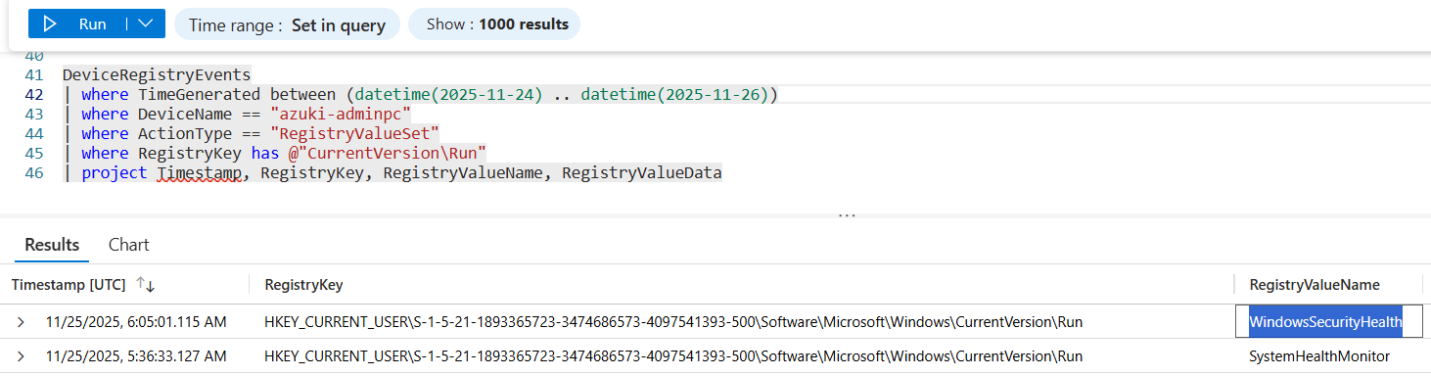Click RegistryKey cell in the 6:05:01 row
1431x376 pixels.
673,321
